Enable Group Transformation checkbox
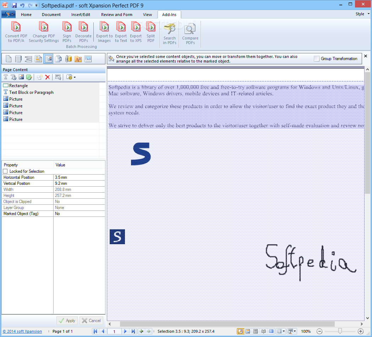 point(317,59)
